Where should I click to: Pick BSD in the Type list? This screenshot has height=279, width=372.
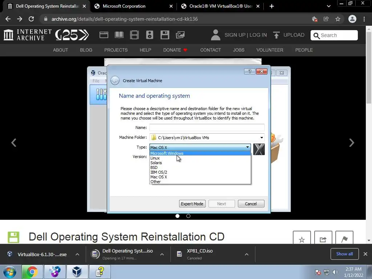(x=200, y=167)
